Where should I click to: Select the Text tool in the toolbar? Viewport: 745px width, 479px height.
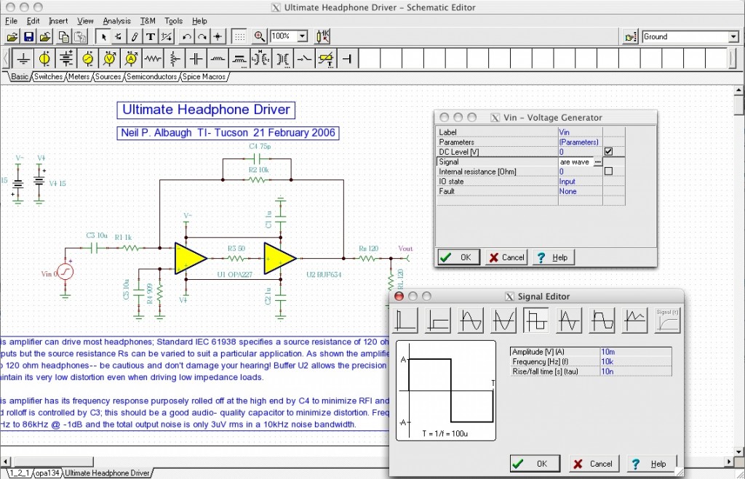pyautogui.click(x=151, y=36)
